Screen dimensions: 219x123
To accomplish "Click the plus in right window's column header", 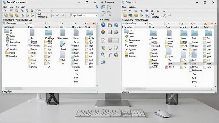I will coord(212,24).
